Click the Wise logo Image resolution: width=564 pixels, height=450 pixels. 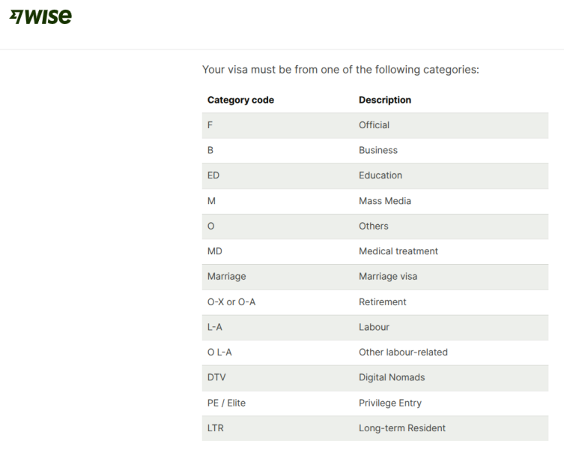40,16
